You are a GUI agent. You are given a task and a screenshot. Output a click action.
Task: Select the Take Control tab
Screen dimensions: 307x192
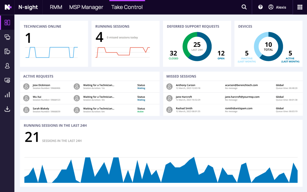[x=127, y=7]
